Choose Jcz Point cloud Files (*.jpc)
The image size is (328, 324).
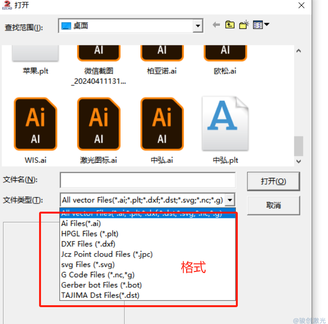[148, 254]
